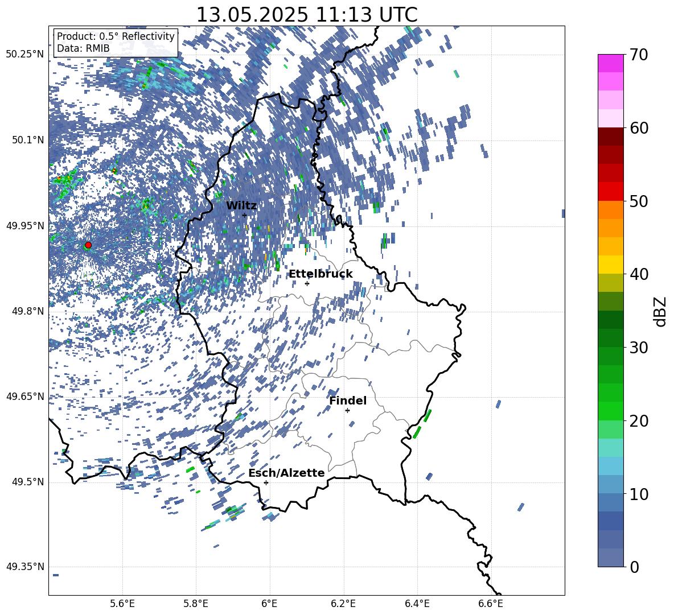Click the 50.1°N latitude label
The height and width of the screenshot is (615, 674).
(27, 140)
